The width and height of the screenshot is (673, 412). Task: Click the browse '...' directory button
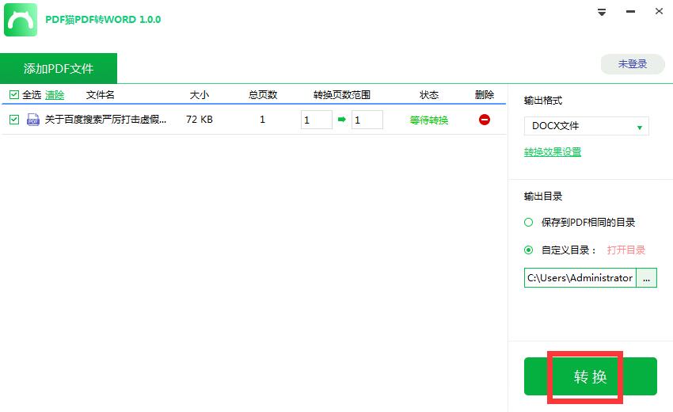click(x=647, y=278)
